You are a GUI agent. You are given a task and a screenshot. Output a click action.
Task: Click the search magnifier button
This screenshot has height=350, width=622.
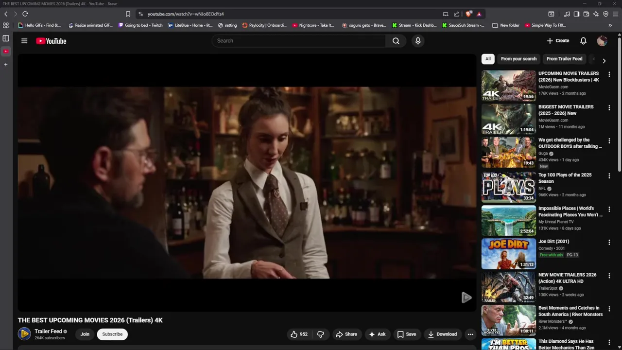[x=396, y=41]
